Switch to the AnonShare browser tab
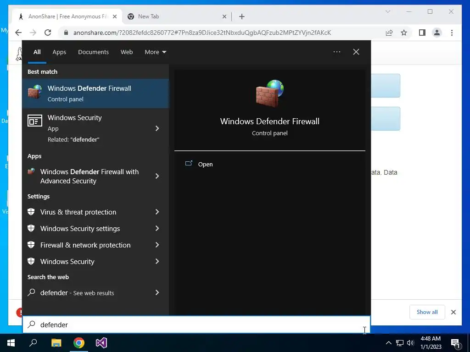This screenshot has height=352, width=470. pyautogui.click(x=67, y=16)
